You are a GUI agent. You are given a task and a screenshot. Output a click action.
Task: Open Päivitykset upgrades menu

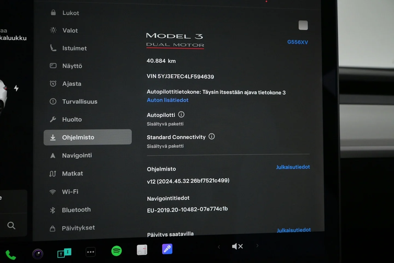pos(72,228)
